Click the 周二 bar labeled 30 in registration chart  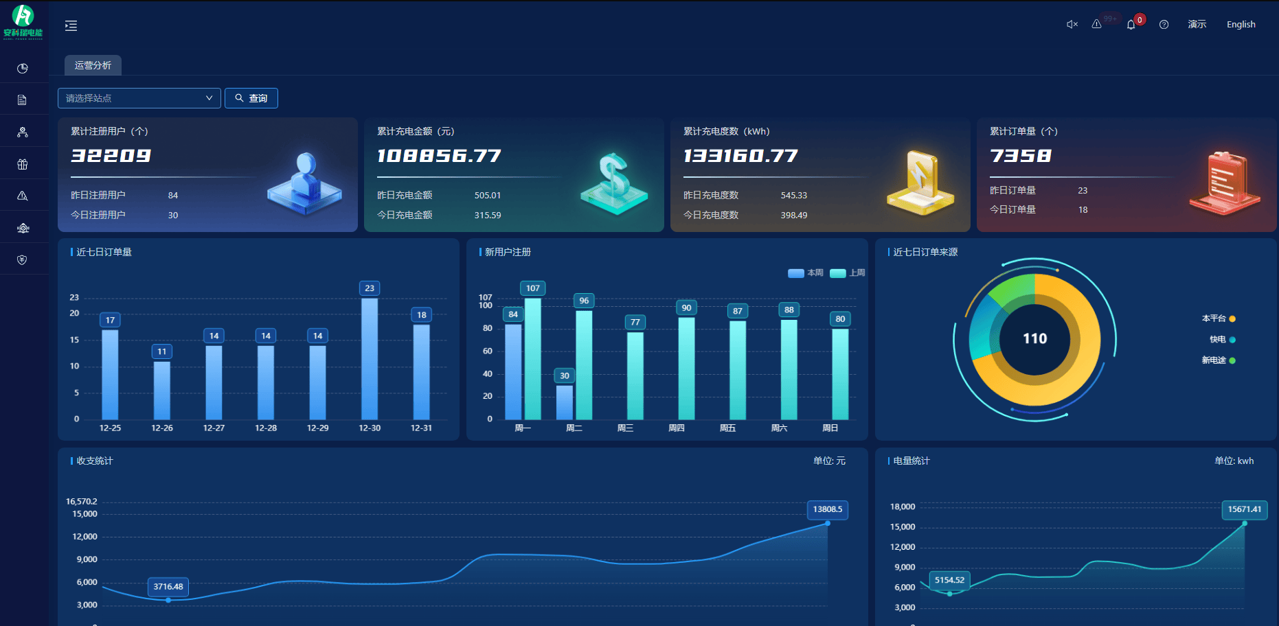[565, 402]
